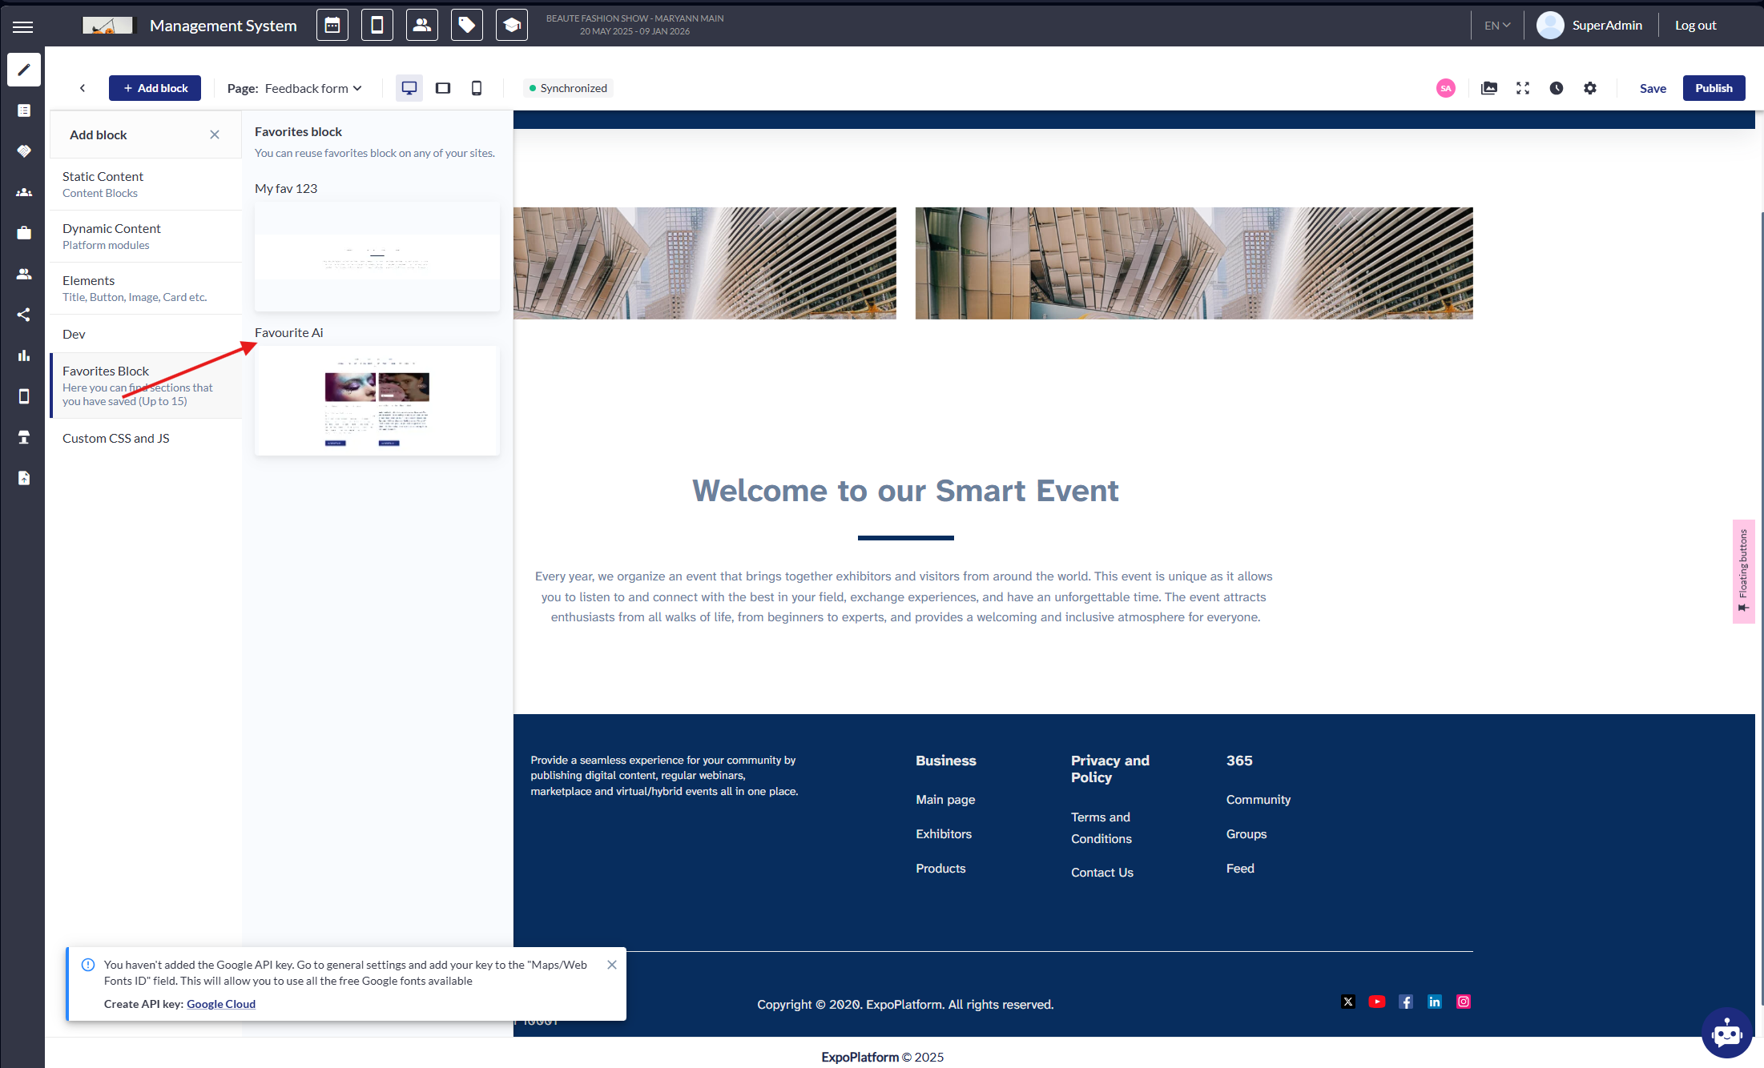This screenshot has width=1764, height=1068.
Task: Expand the Feedback form page dropdown
Action: click(x=312, y=88)
